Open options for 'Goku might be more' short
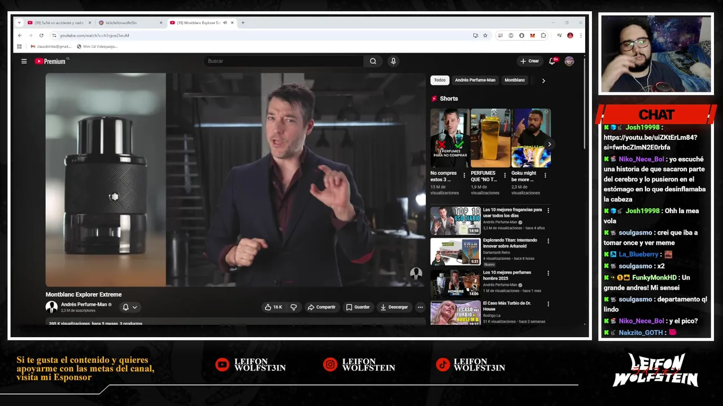 coord(545,175)
